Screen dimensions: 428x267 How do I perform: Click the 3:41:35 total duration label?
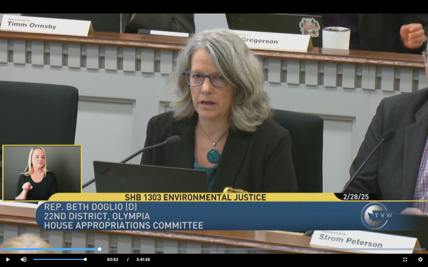pyautogui.click(x=143, y=260)
